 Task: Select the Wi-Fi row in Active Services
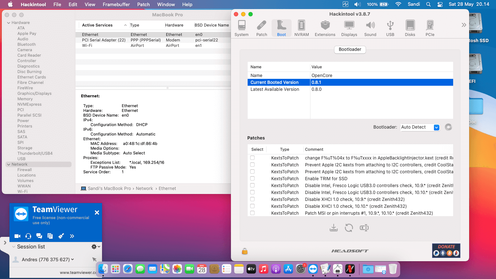(86, 45)
